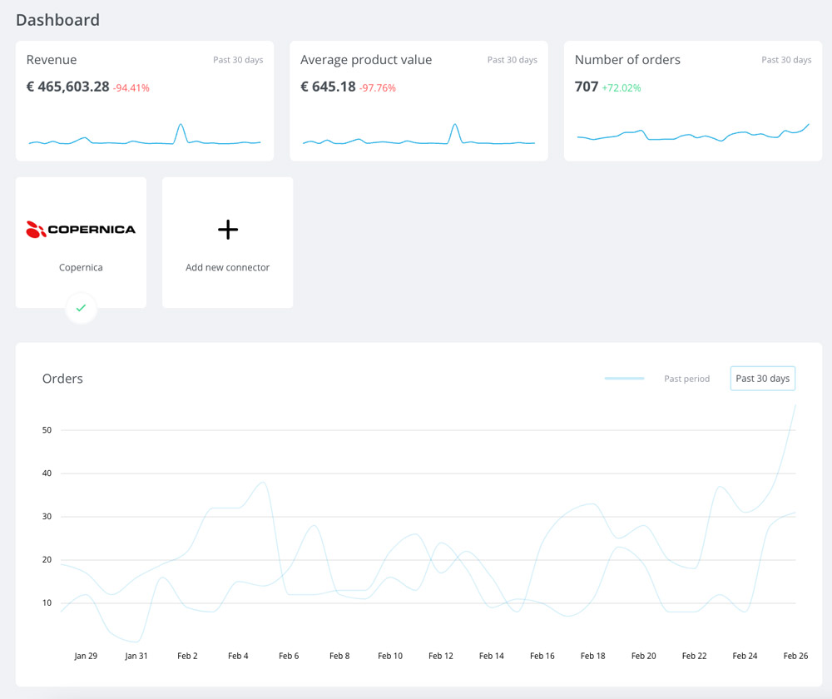Click the Jan 31 axis label
This screenshot has height=699, width=832.
point(136,656)
